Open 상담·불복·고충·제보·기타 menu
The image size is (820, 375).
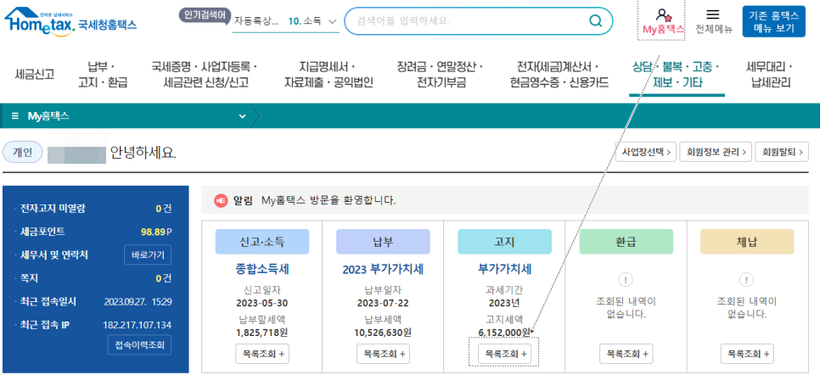tap(677, 75)
